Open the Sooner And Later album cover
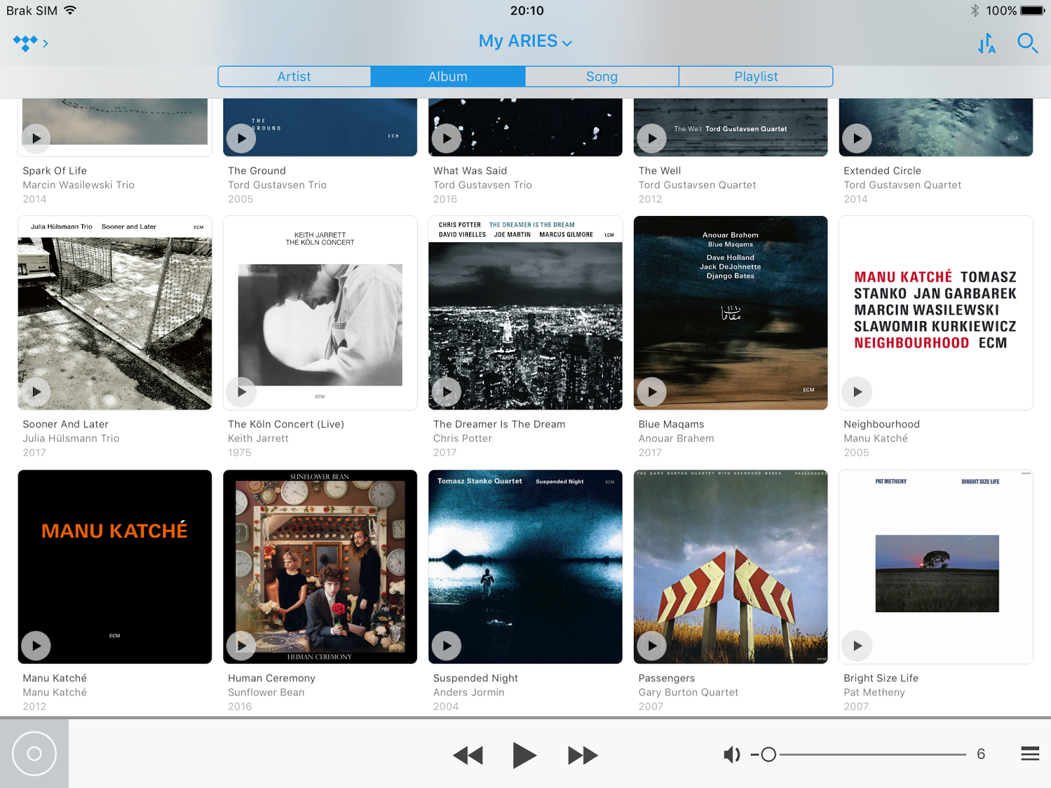This screenshot has width=1051, height=788. (x=115, y=313)
